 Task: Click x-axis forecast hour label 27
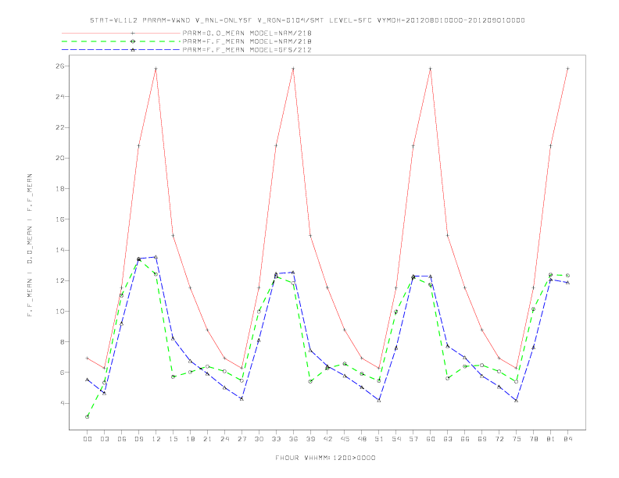coord(242,439)
